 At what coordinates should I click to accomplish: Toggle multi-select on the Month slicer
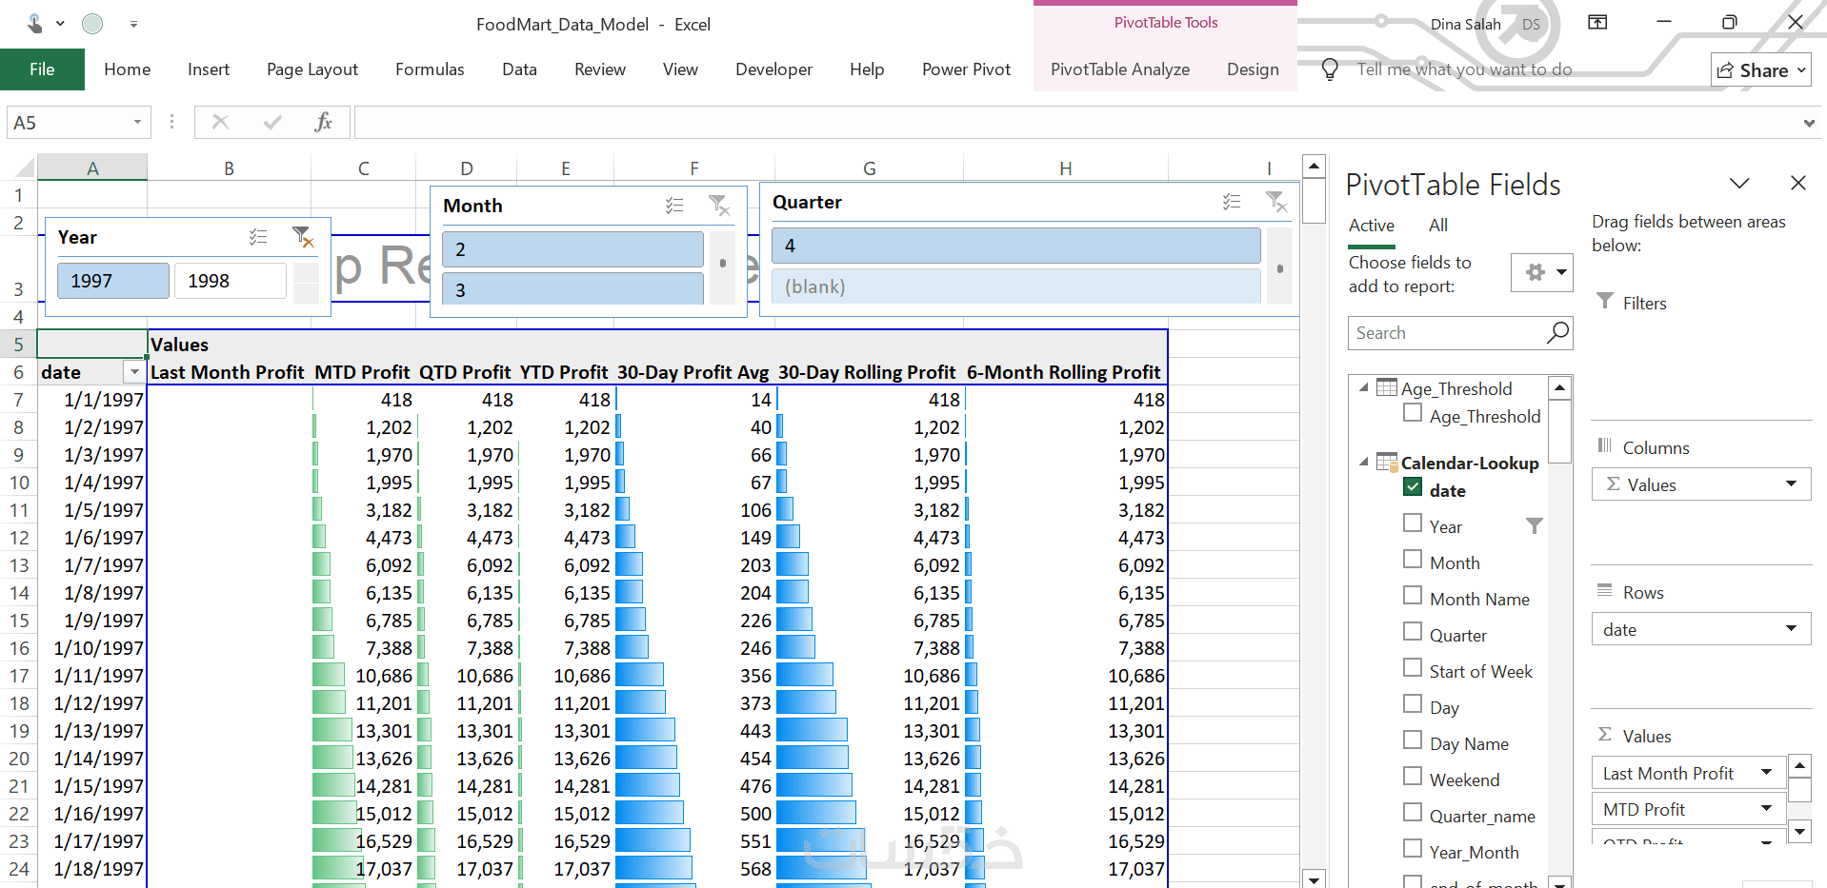coord(674,206)
